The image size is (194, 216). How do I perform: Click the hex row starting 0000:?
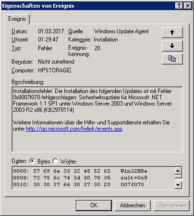[x=80, y=171]
